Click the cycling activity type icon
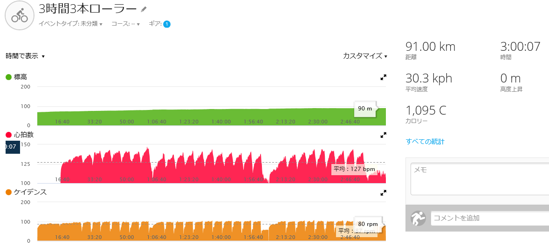The image size is (549, 246). [x=19, y=15]
